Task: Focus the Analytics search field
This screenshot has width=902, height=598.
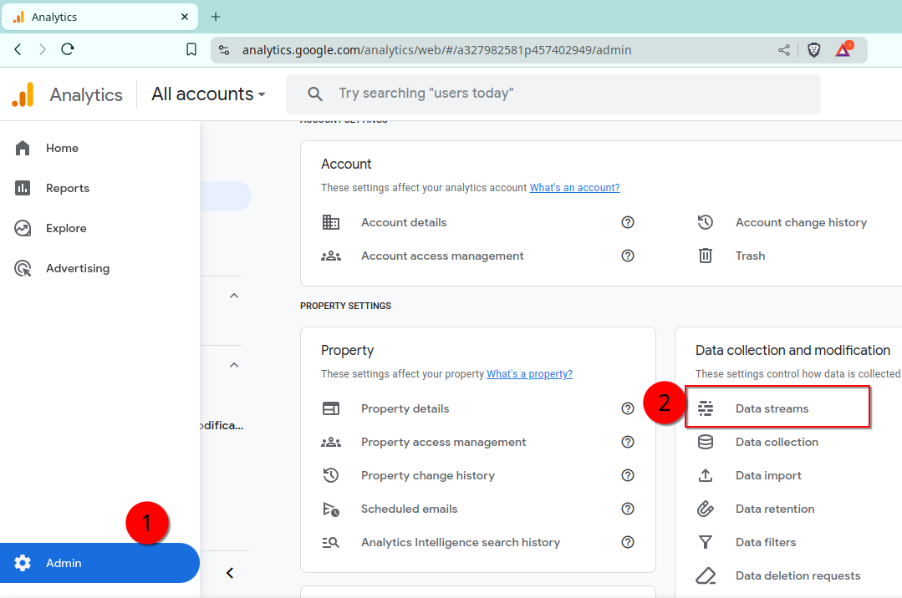Action: coord(553,94)
